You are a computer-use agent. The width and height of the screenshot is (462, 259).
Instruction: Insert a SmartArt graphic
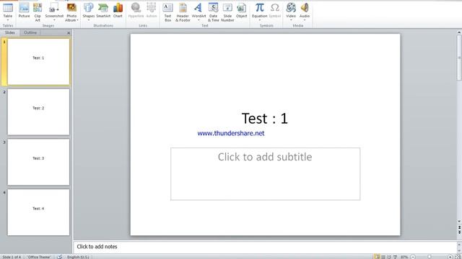pyautogui.click(x=103, y=10)
